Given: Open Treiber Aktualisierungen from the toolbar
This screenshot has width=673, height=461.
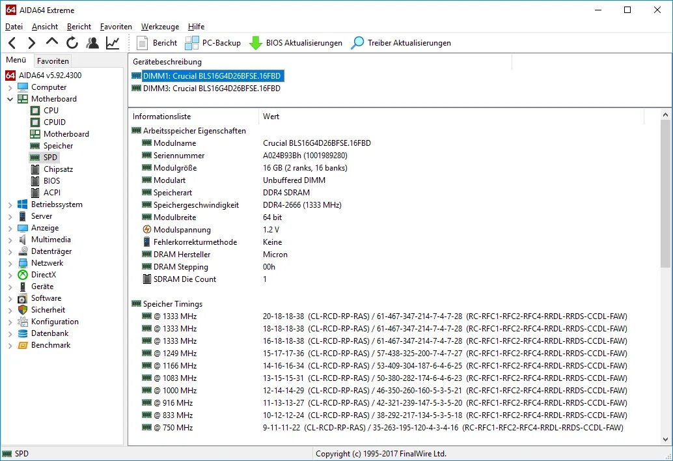Looking at the screenshot, I should click(401, 43).
